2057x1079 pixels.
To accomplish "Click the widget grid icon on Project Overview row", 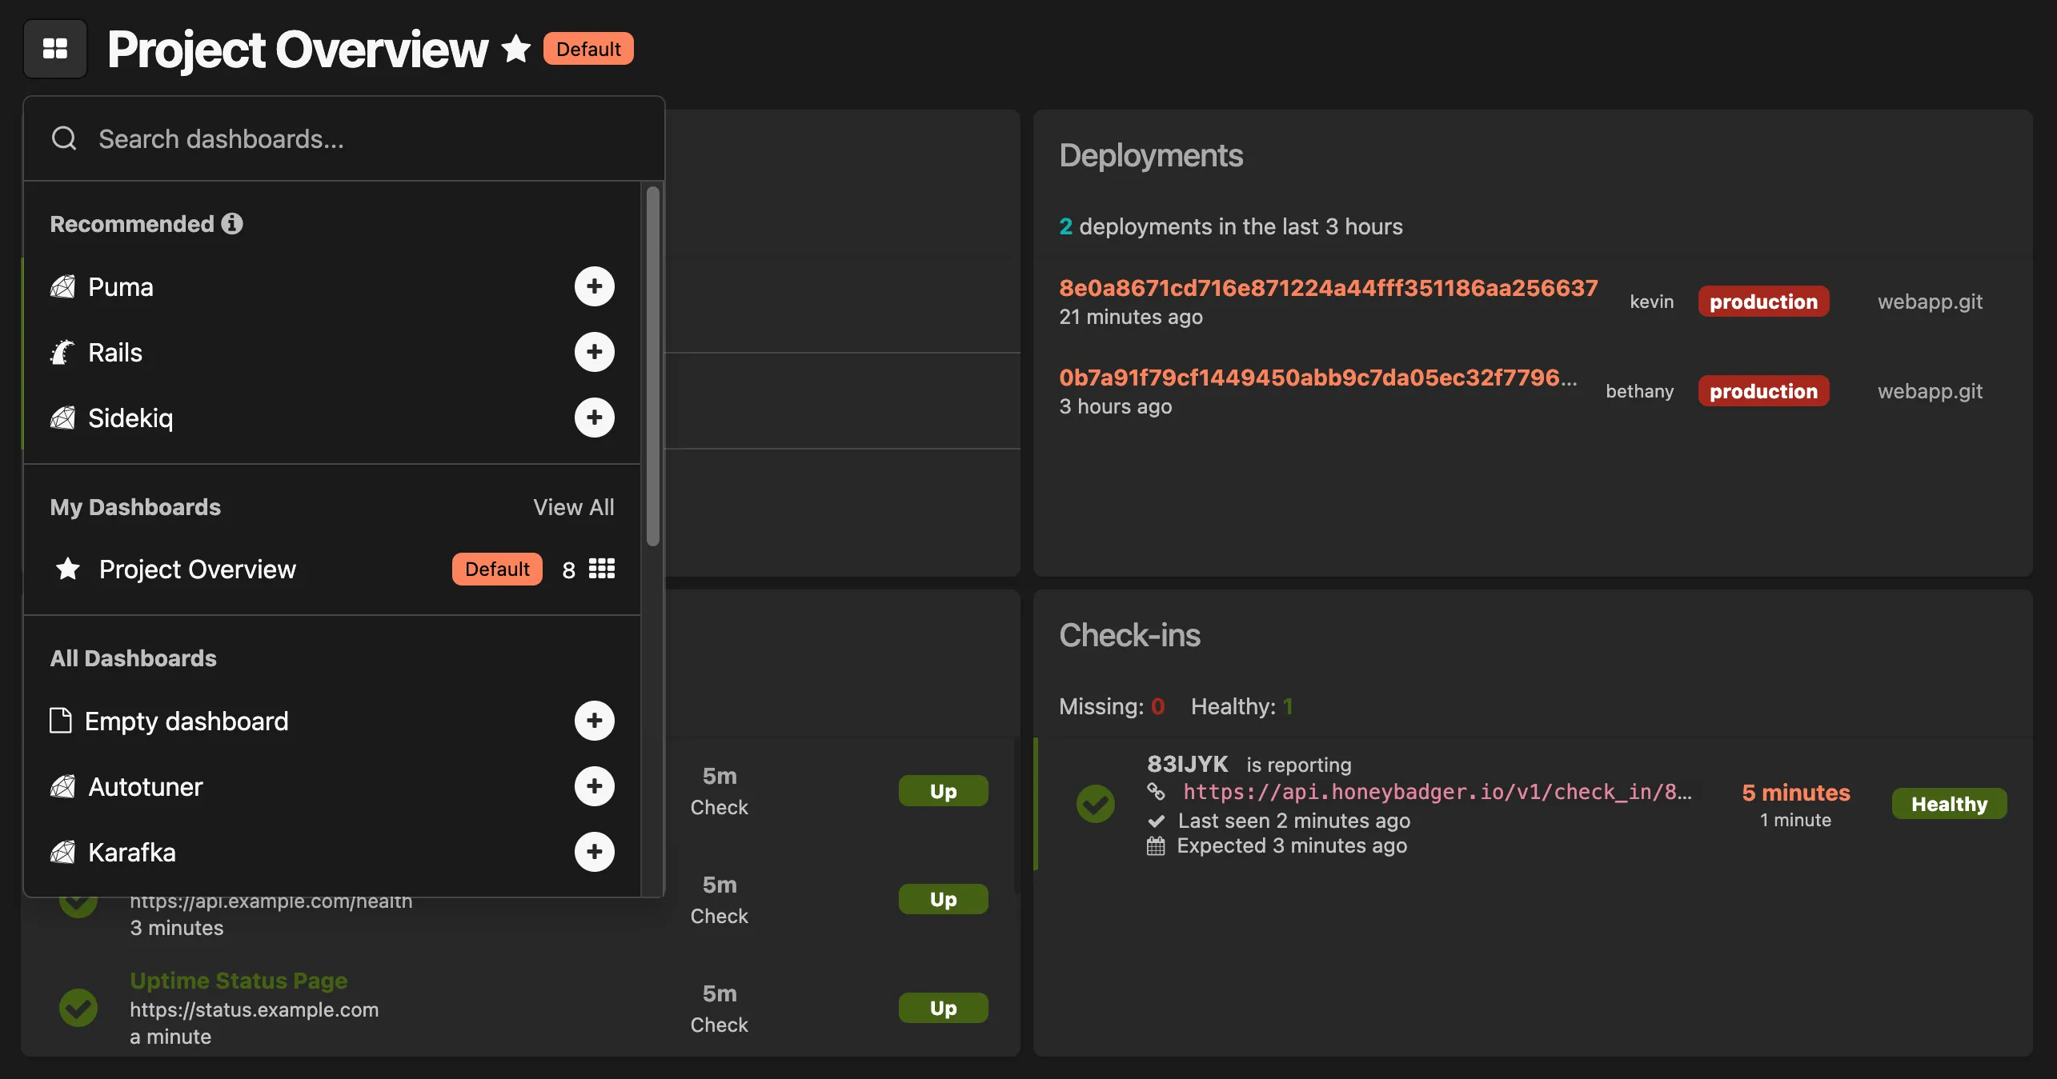I will tap(601, 569).
